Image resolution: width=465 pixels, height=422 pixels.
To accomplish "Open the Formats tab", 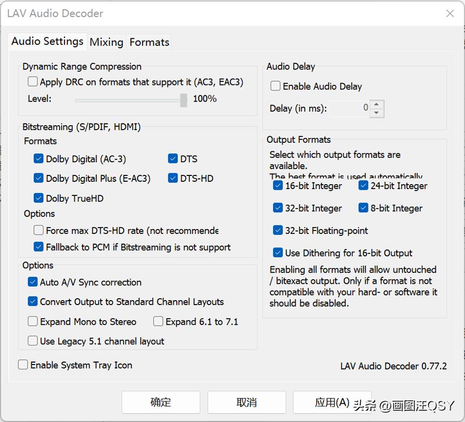I will point(149,42).
